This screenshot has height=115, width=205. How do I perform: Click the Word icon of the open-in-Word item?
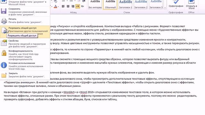(4, 2)
